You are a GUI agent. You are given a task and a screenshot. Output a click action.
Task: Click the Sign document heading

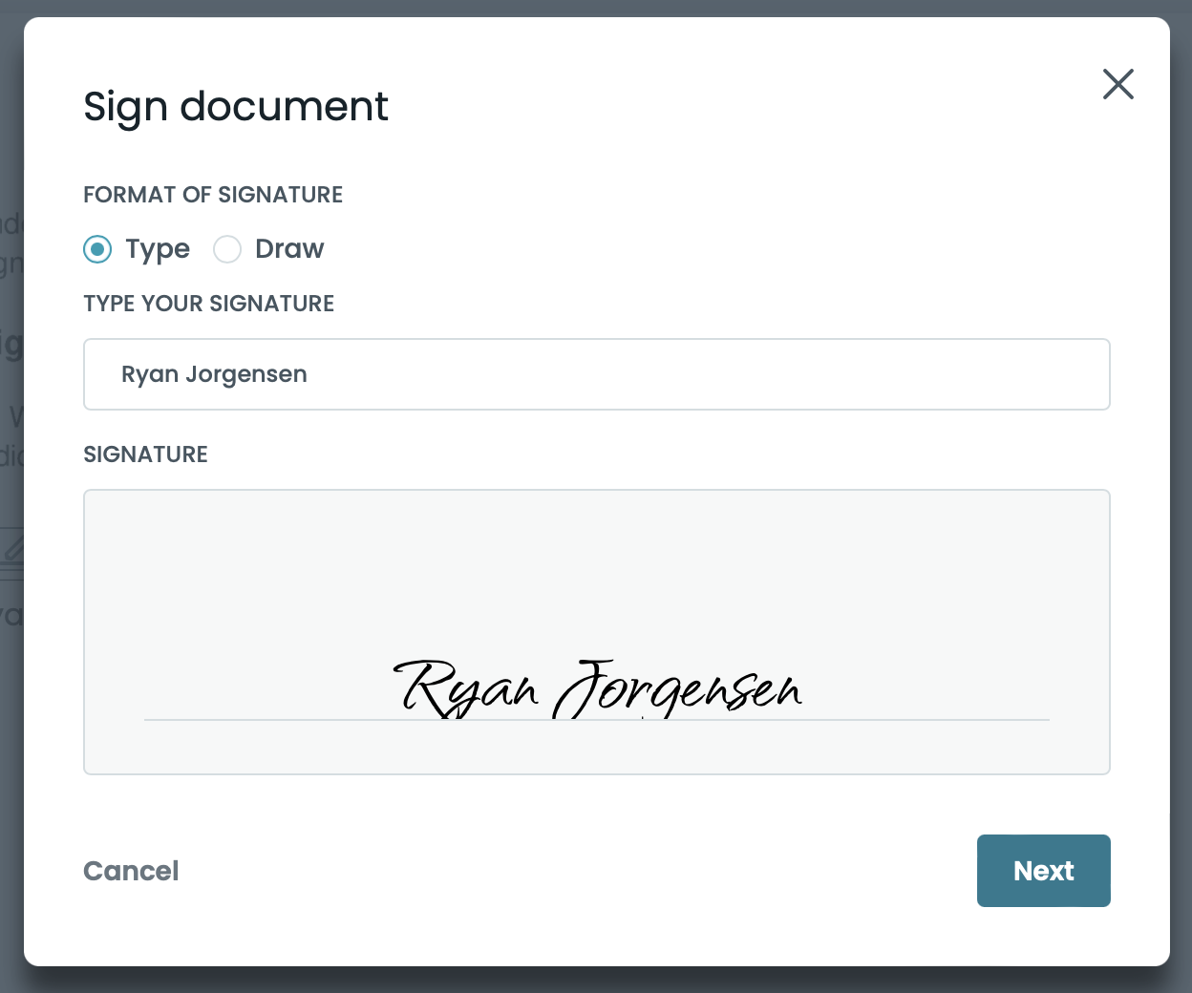(x=236, y=106)
